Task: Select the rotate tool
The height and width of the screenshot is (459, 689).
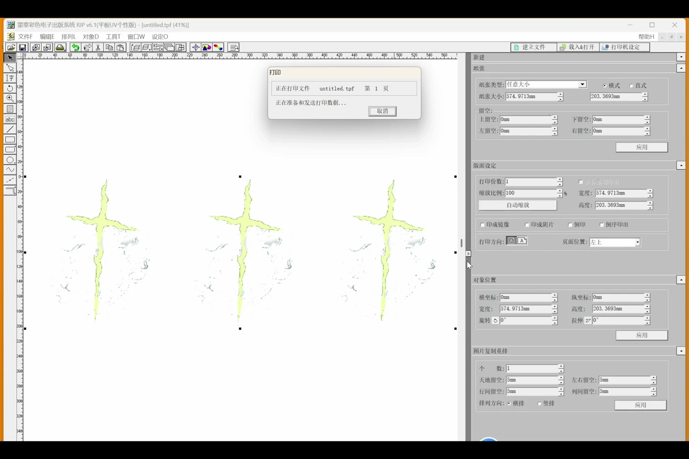Action: pyautogui.click(x=10, y=88)
